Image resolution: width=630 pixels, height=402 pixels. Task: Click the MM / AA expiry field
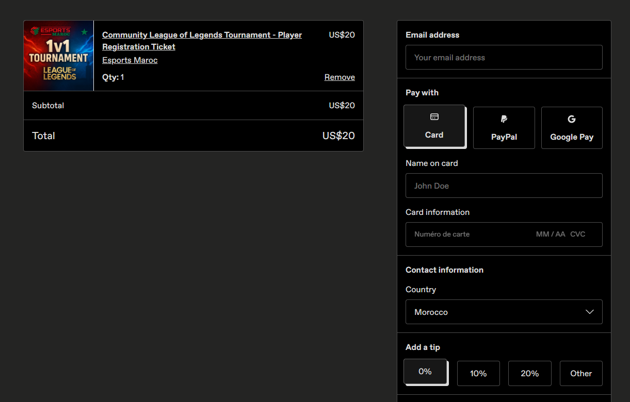click(551, 234)
